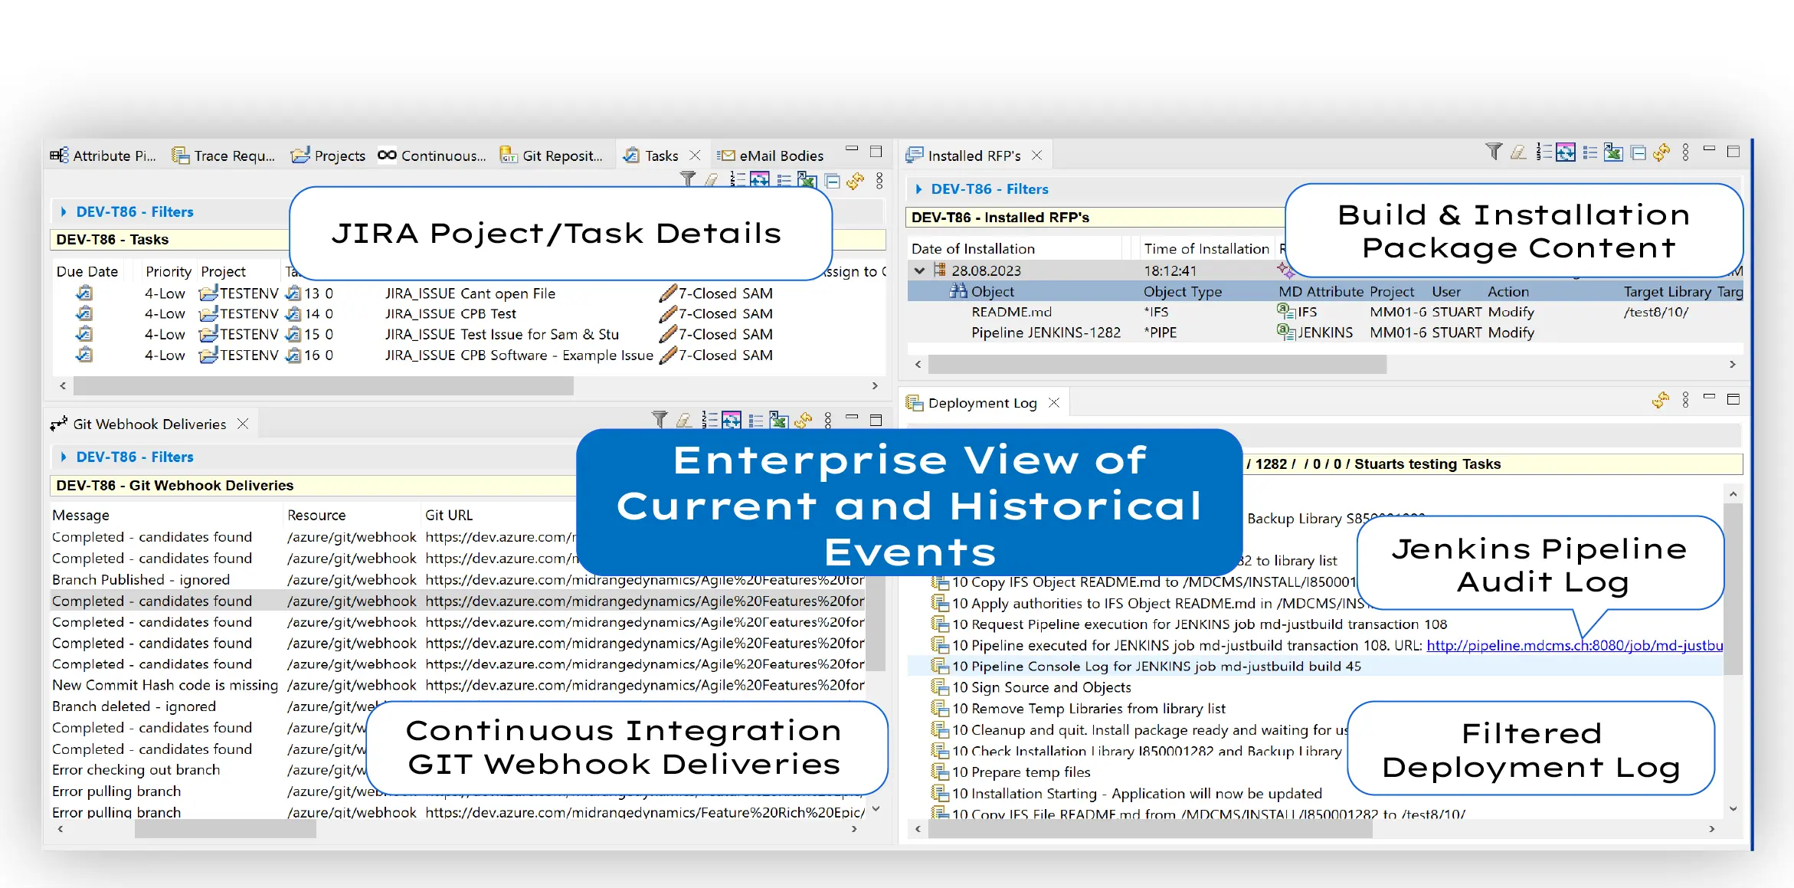
Task: Toggle bullet list view in Installed RFP's toolbar
Action: pos(1590,153)
